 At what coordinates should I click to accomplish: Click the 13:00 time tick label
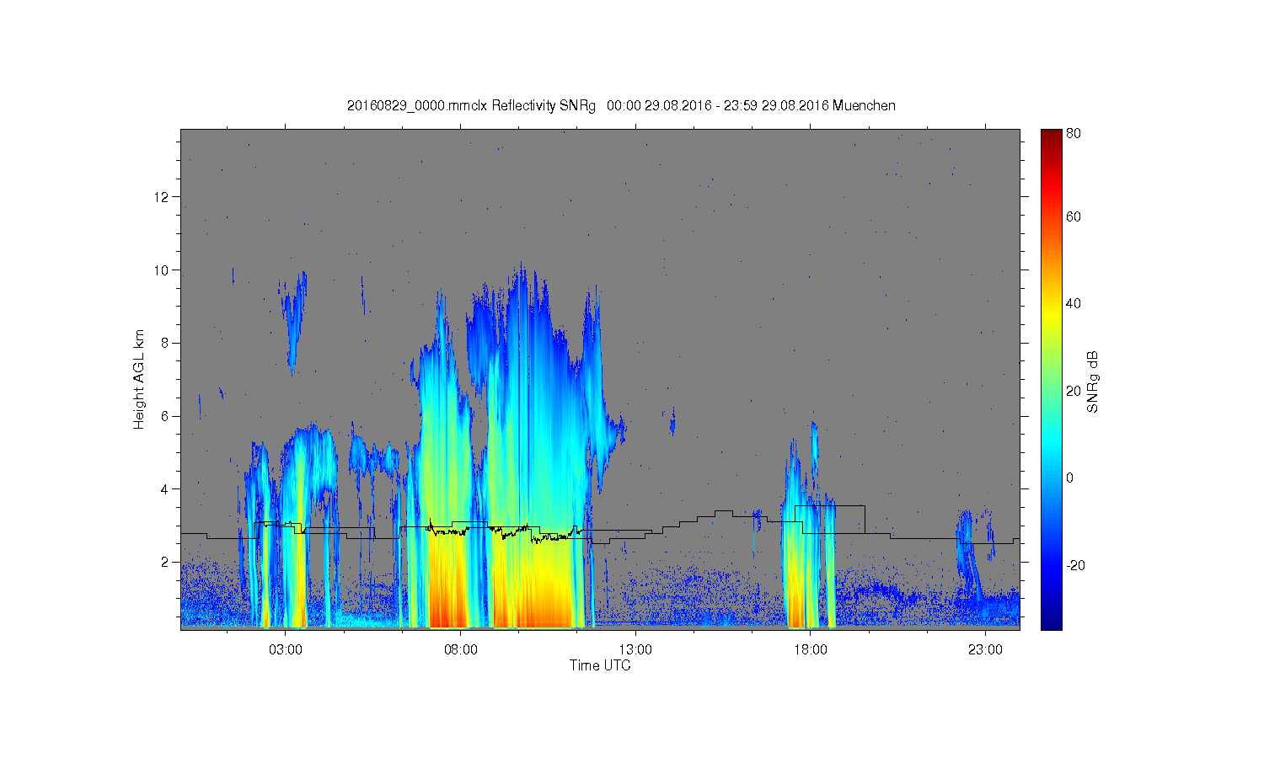[x=635, y=649]
